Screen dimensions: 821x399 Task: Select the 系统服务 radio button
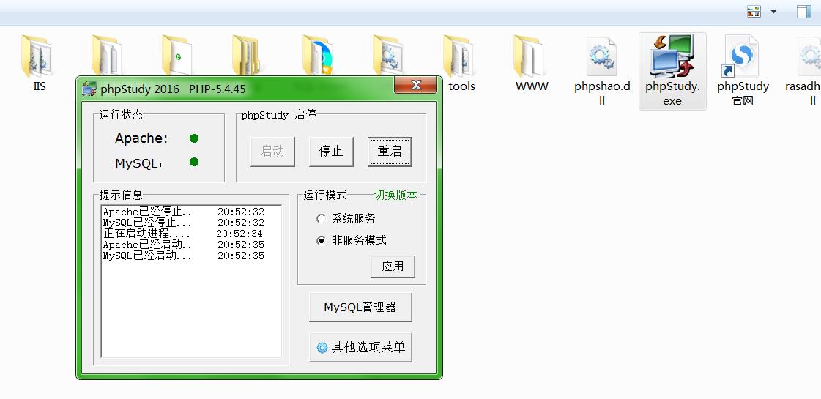(322, 219)
